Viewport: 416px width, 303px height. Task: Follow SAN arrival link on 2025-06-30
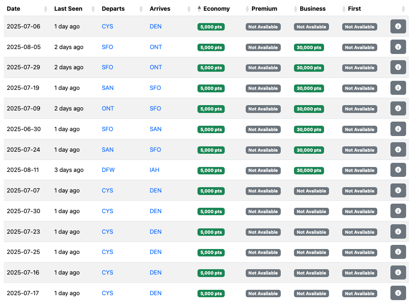click(155, 129)
